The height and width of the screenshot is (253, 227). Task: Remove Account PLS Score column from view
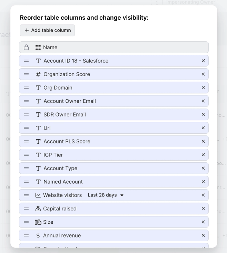(x=203, y=142)
